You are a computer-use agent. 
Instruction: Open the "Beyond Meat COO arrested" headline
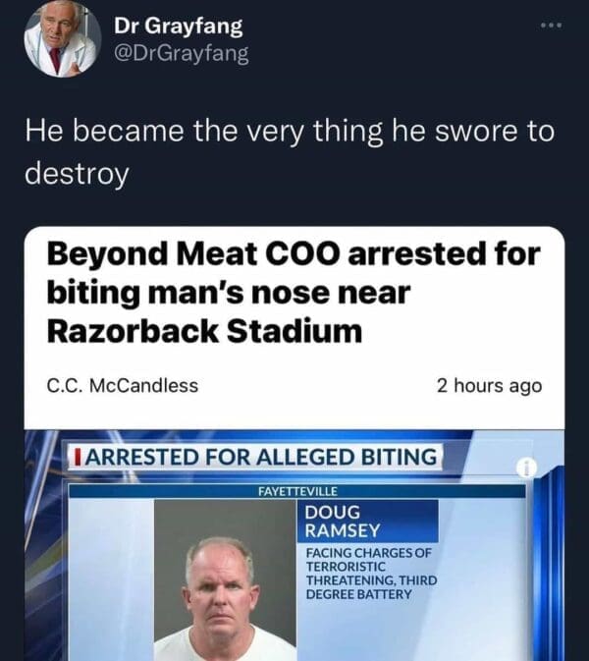294,254
